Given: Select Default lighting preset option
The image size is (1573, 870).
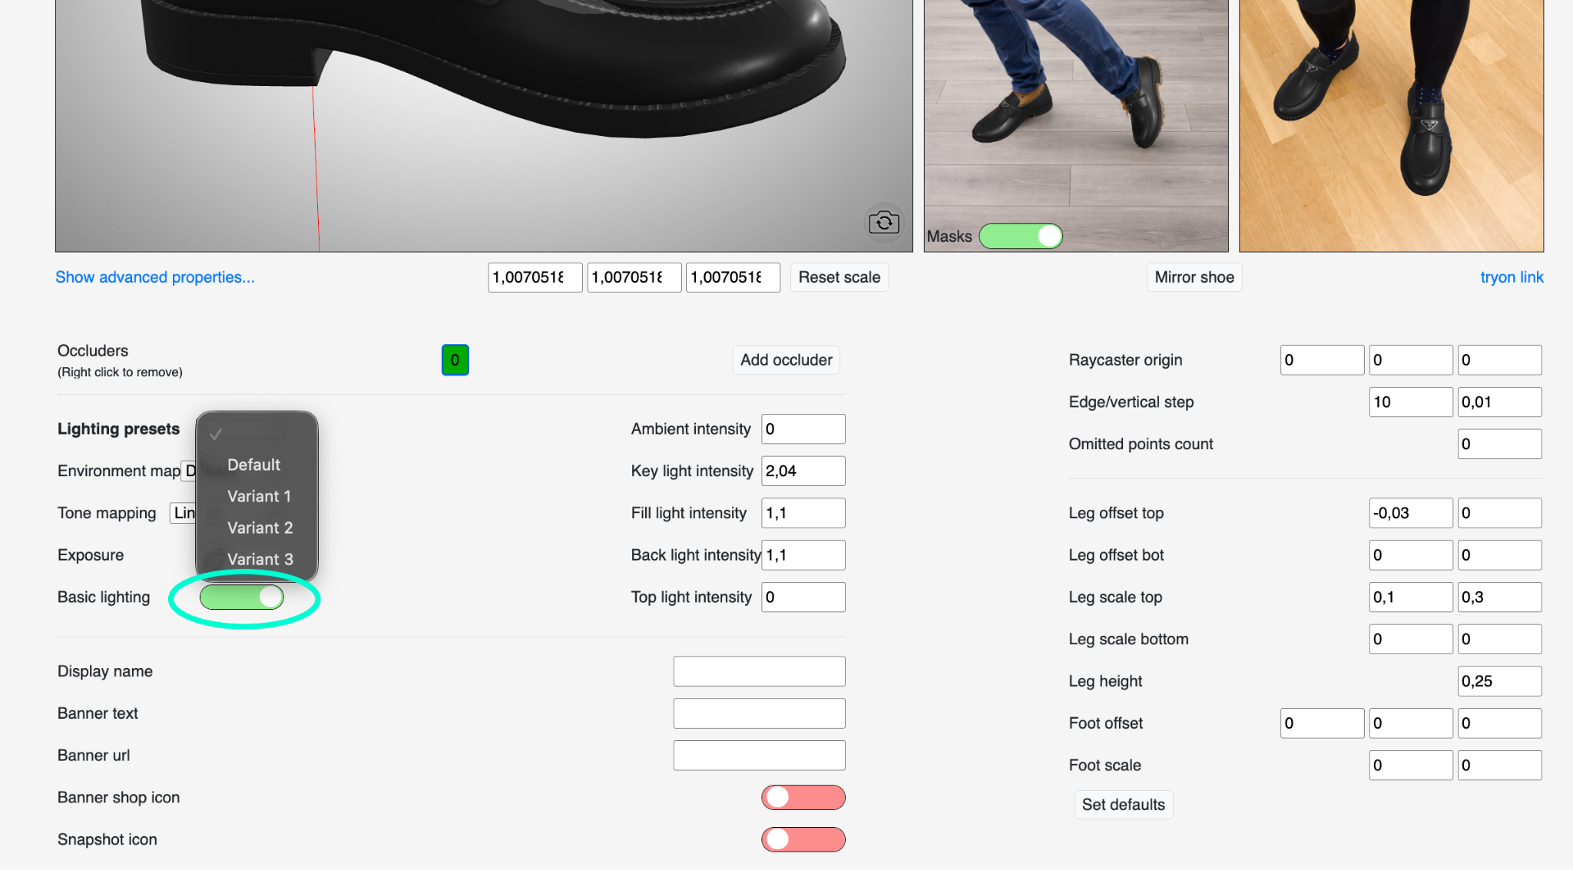Looking at the screenshot, I should [x=253, y=465].
